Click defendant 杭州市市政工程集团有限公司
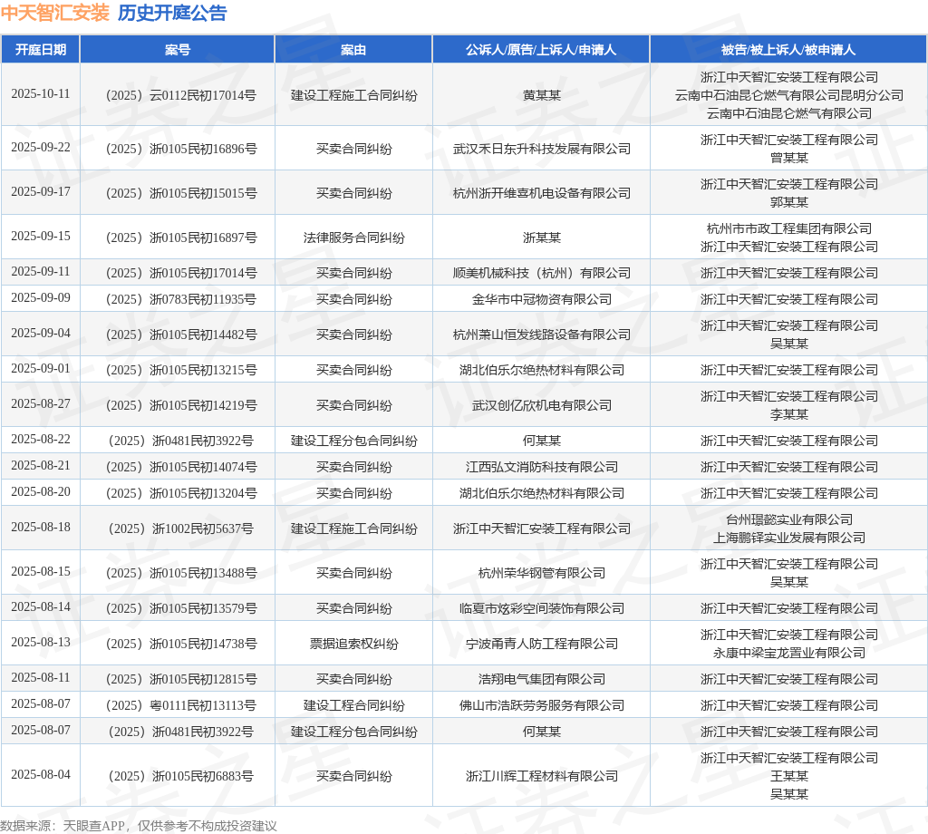The image size is (928, 834). [789, 228]
